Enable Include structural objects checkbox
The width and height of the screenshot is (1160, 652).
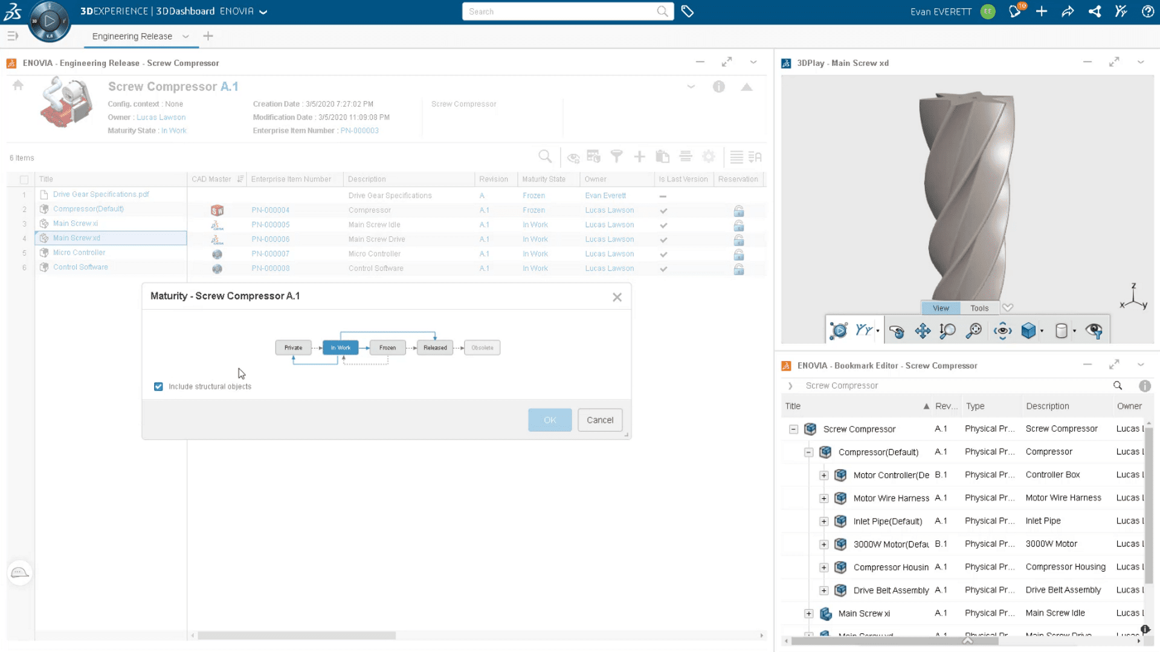pyautogui.click(x=158, y=386)
